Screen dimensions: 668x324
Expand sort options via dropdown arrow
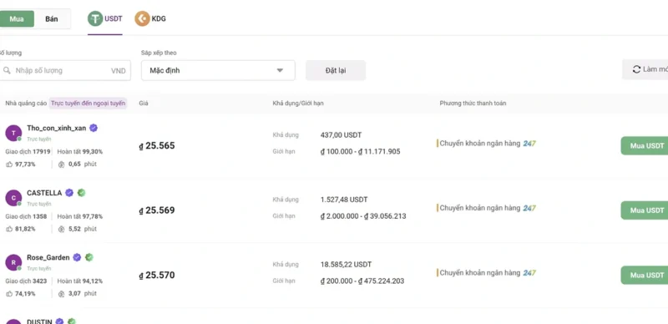coord(280,70)
